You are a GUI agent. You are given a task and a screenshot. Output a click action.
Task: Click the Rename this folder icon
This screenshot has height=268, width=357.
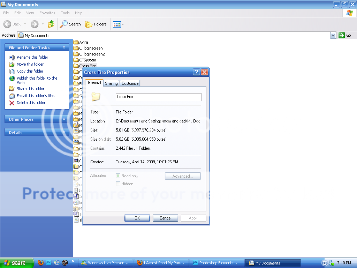pyautogui.click(x=12, y=57)
